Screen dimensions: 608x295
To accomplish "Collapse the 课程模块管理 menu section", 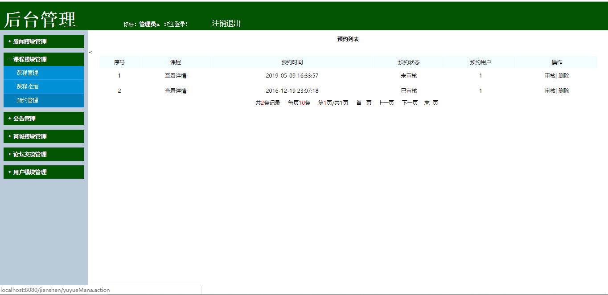I will click(x=44, y=59).
